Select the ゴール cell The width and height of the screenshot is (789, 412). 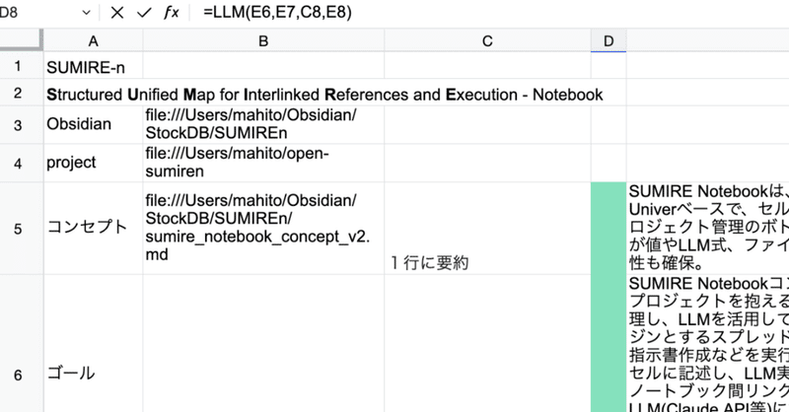point(93,373)
